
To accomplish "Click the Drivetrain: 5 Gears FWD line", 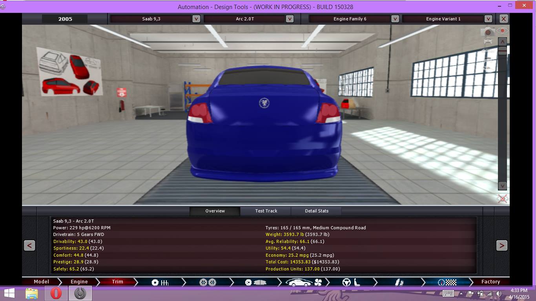I will pos(78,234).
